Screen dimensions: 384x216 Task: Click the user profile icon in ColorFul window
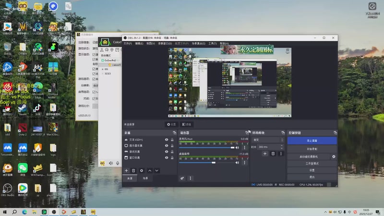pos(102,50)
